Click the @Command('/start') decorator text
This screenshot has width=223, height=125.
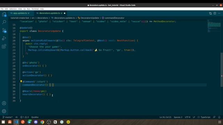click(35, 82)
